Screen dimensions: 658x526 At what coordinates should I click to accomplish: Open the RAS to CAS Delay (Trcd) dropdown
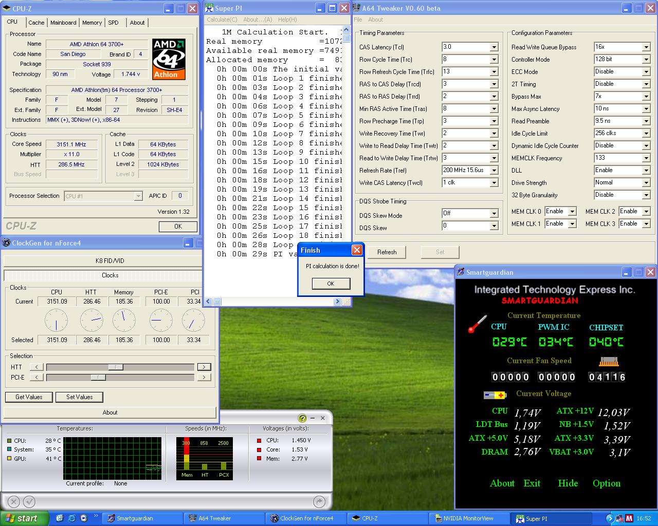[493, 84]
